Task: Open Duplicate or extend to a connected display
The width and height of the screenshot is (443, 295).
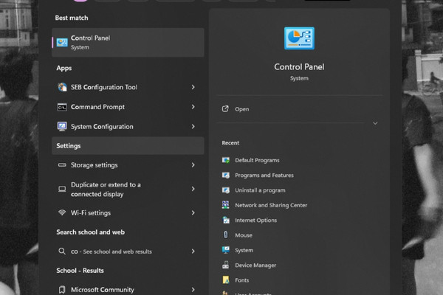Action: (x=128, y=189)
